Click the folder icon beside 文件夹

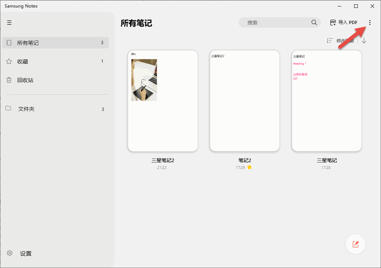click(x=8, y=108)
